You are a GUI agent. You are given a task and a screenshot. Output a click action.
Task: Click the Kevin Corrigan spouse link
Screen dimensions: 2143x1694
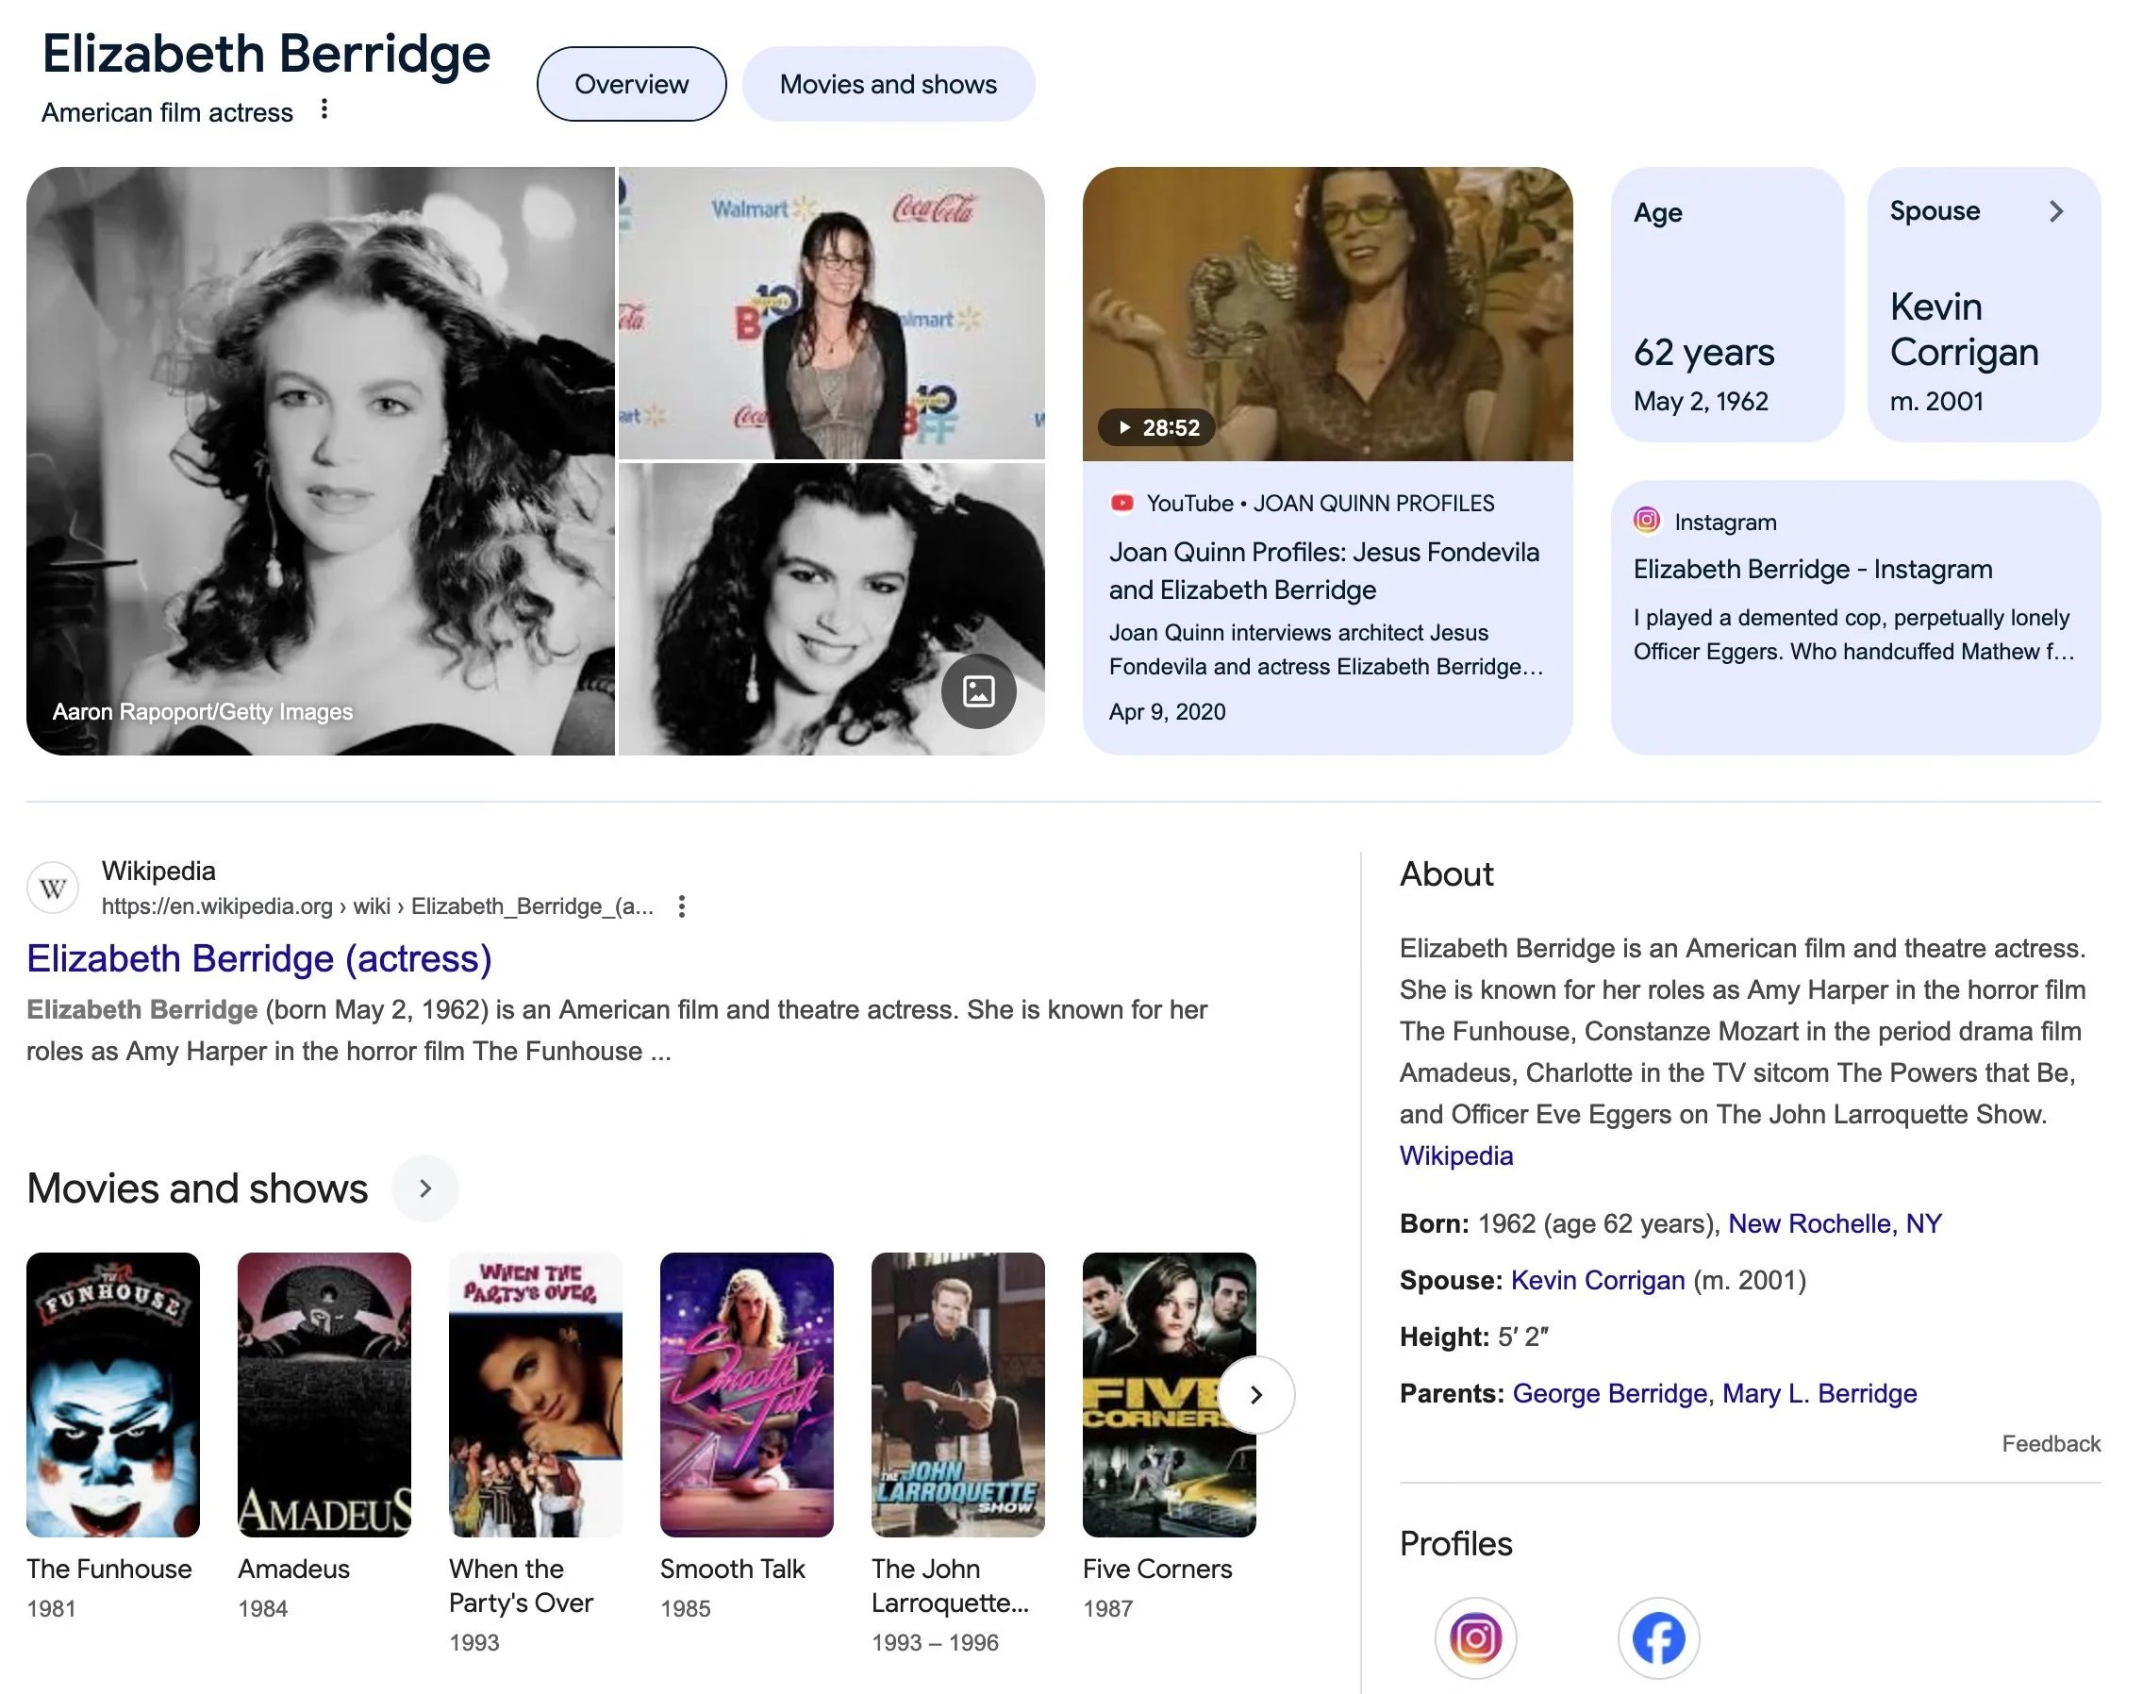click(x=1597, y=1281)
